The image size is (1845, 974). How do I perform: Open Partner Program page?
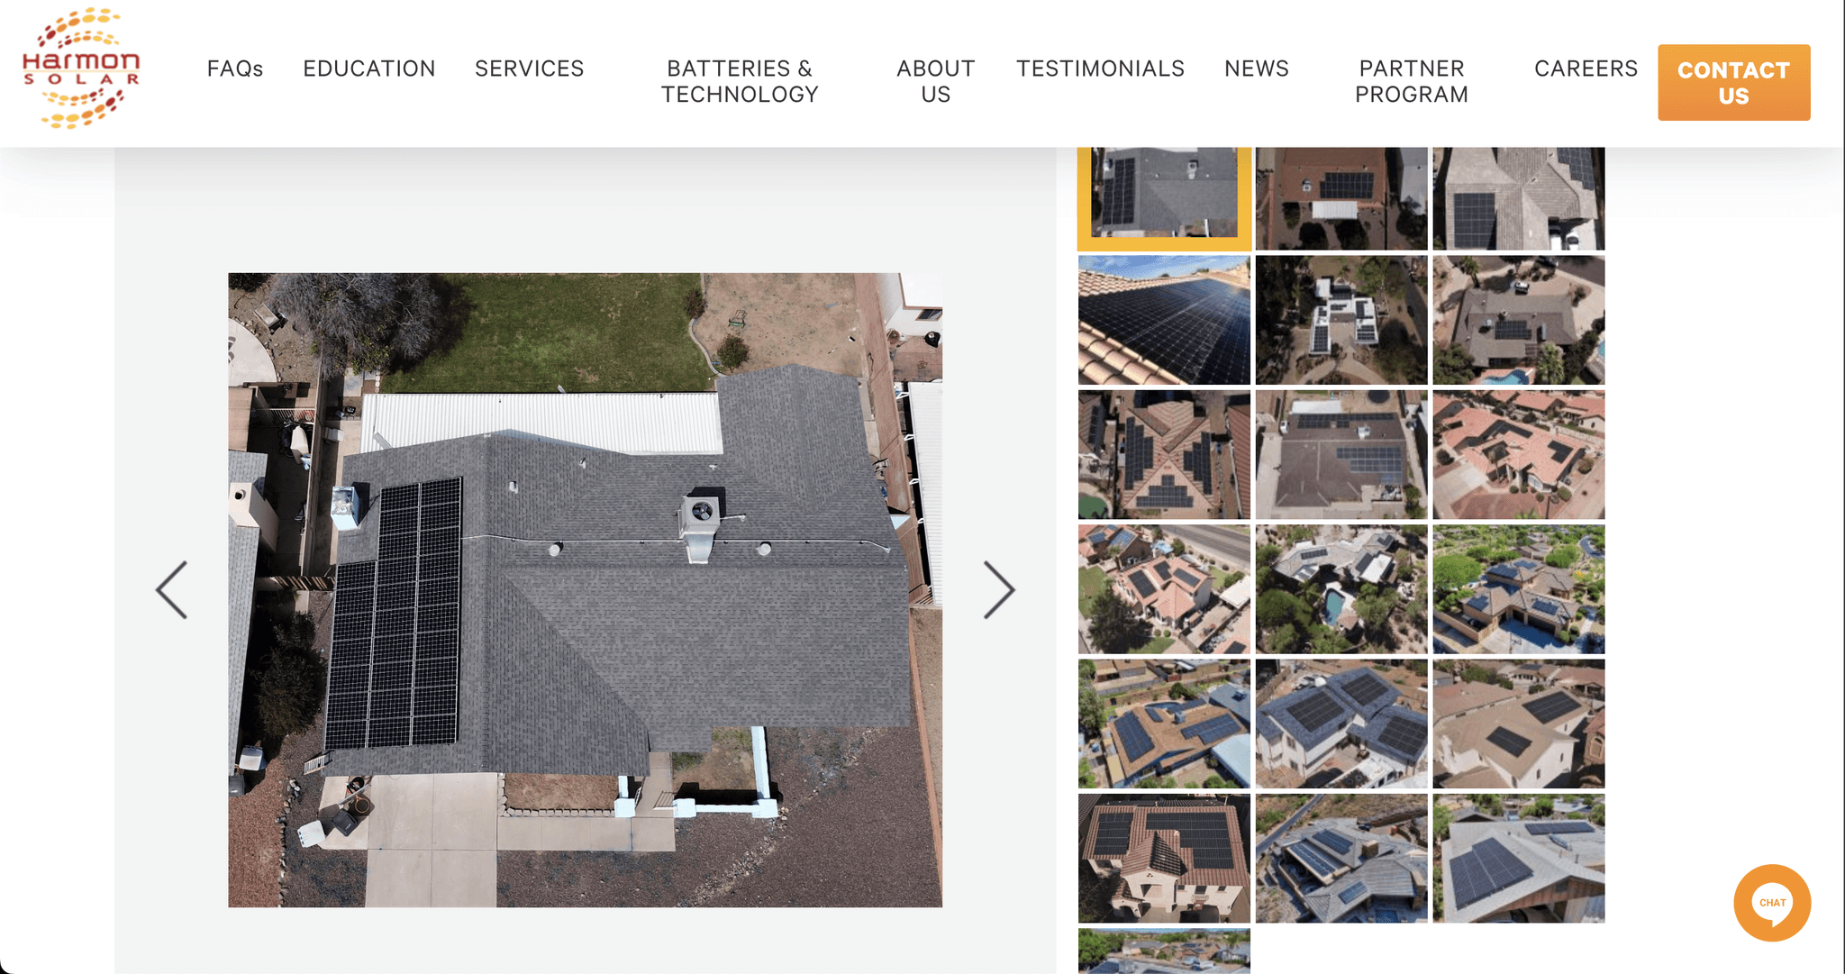[1411, 81]
